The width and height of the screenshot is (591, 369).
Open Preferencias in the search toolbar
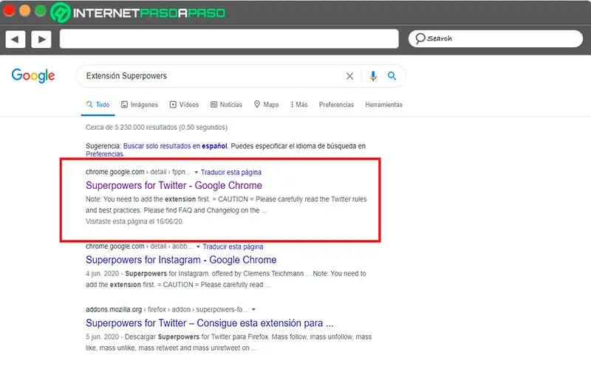(336, 105)
